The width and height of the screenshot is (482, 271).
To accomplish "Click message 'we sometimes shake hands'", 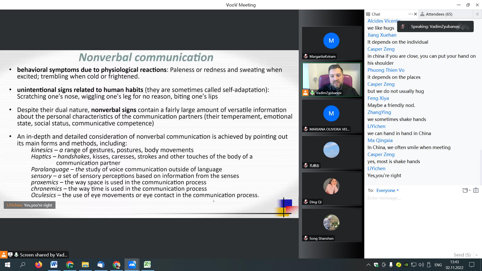I will pos(397,119).
